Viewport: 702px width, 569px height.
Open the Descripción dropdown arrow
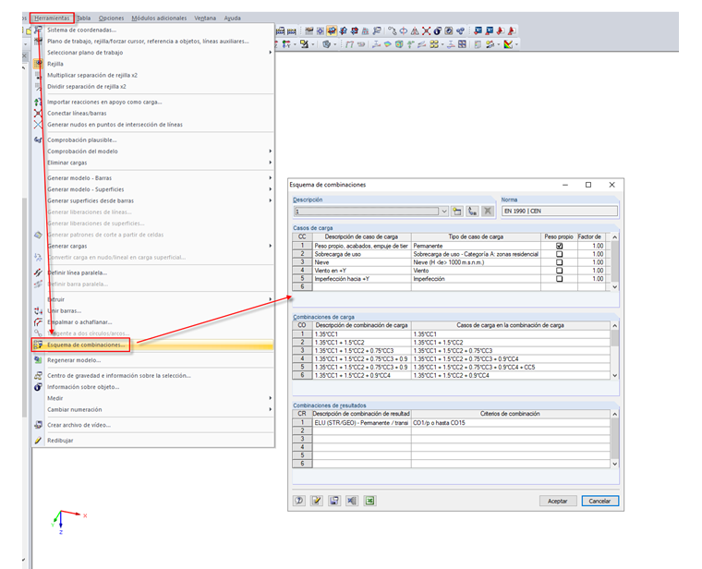[x=443, y=211]
